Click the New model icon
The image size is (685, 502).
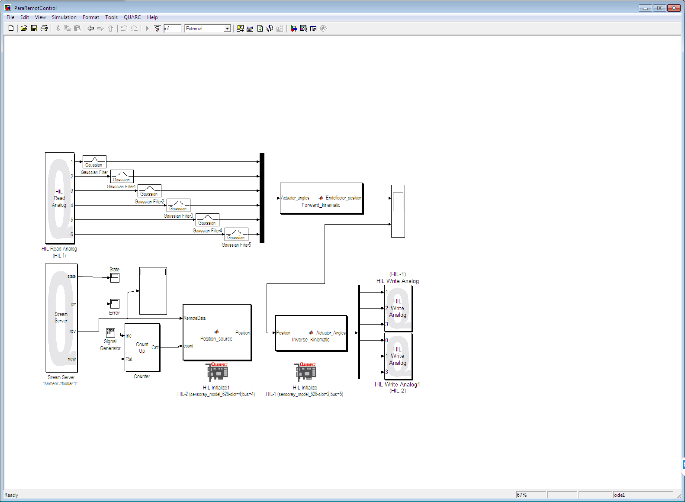11,29
